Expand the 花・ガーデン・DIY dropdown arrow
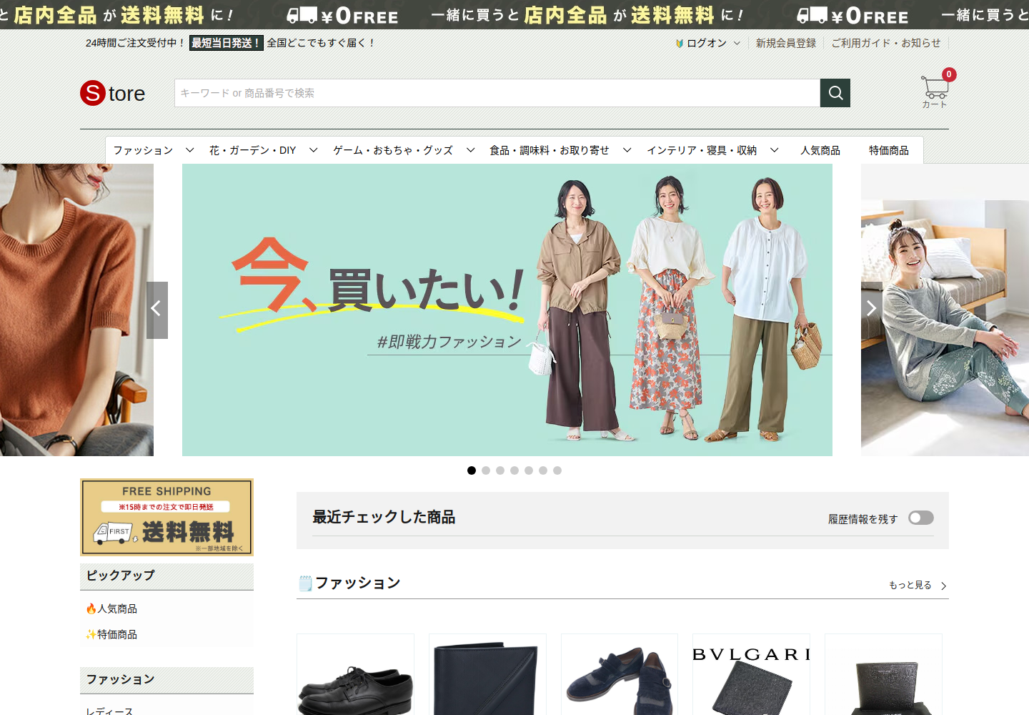This screenshot has width=1029, height=715. [x=313, y=150]
